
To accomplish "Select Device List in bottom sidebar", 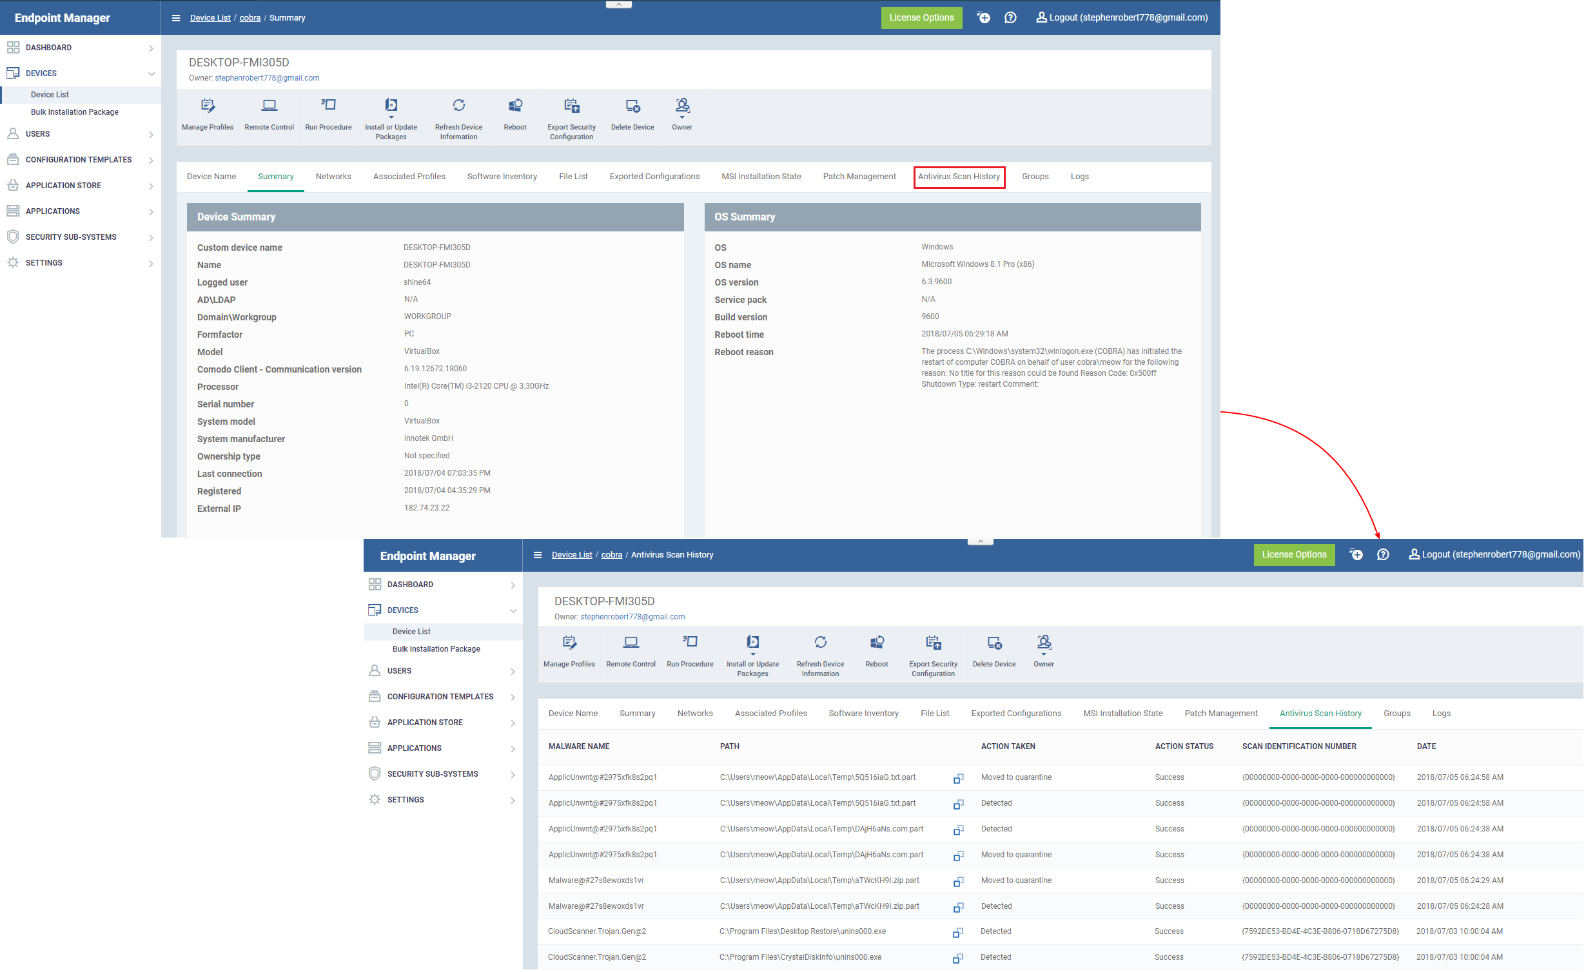I will point(411,632).
